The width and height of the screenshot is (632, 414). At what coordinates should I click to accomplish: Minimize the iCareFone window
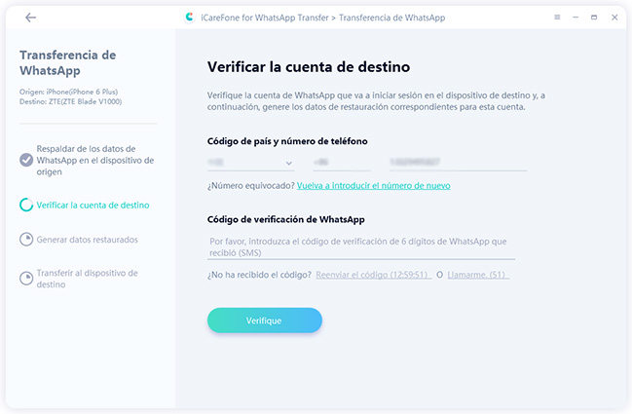[576, 18]
